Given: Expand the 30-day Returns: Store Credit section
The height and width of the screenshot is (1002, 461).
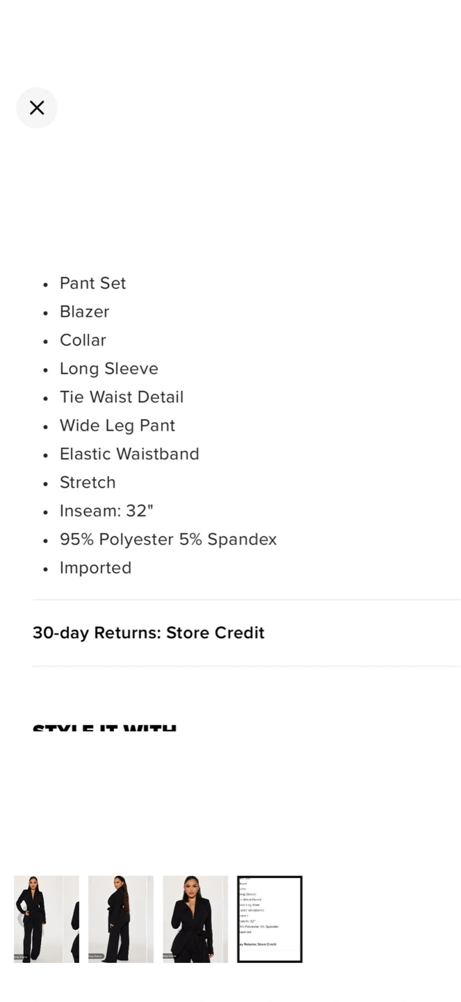Looking at the screenshot, I should pyautogui.click(x=149, y=633).
